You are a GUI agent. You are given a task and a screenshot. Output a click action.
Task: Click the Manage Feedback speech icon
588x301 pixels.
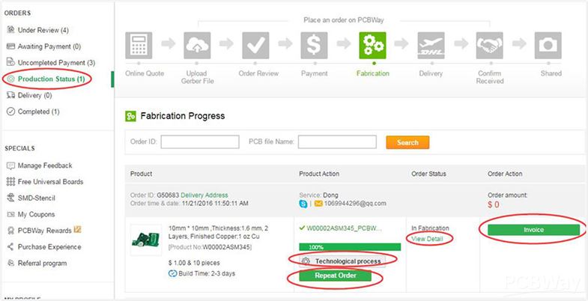tap(11, 165)
